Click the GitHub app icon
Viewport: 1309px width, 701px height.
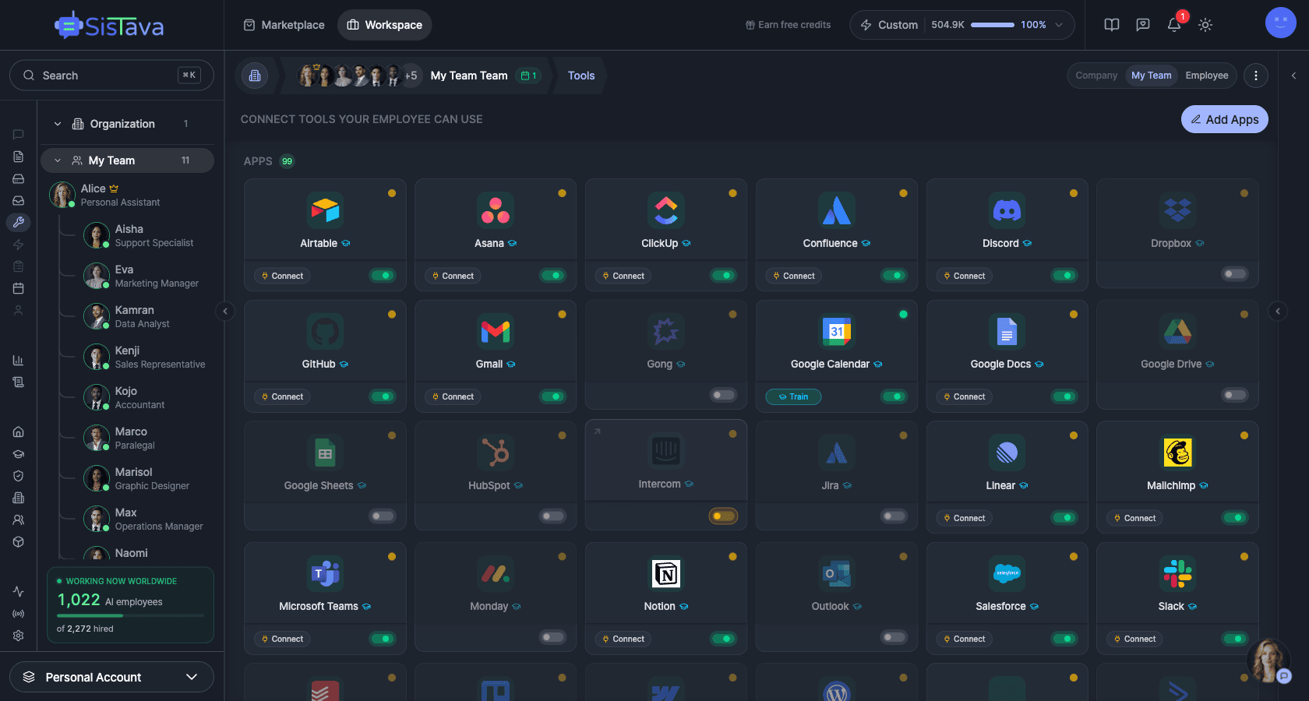click(x=325, y=332)
